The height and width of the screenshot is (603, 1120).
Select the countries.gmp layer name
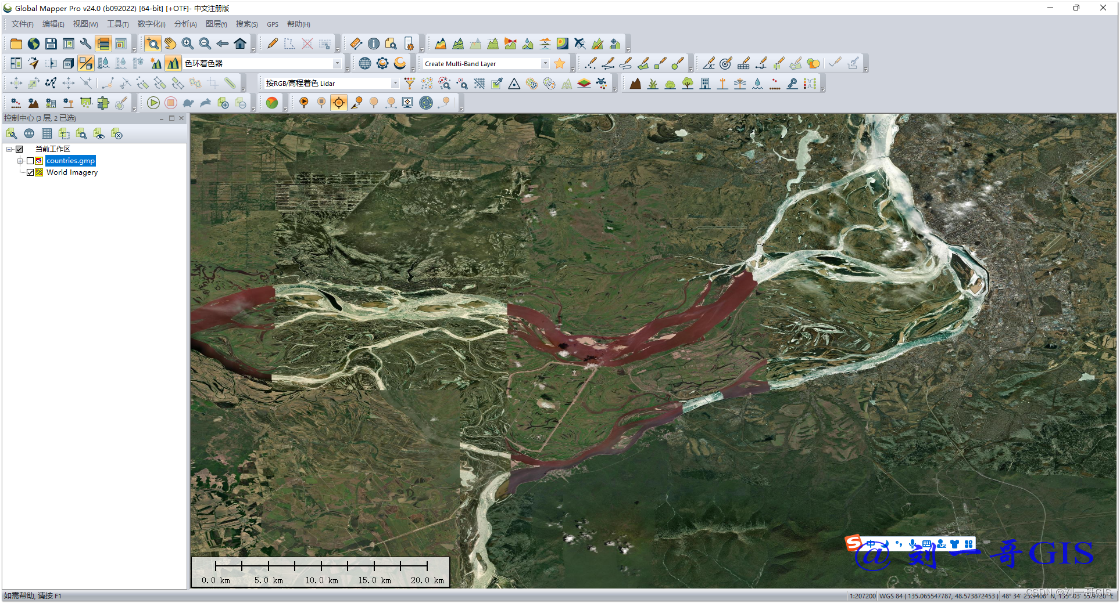(x=70, y=161)
